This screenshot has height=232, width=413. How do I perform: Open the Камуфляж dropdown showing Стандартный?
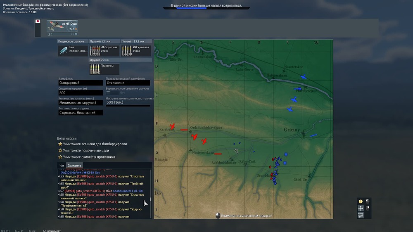tap(81, 83)
